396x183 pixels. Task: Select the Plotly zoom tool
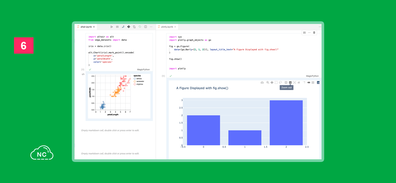268,83
